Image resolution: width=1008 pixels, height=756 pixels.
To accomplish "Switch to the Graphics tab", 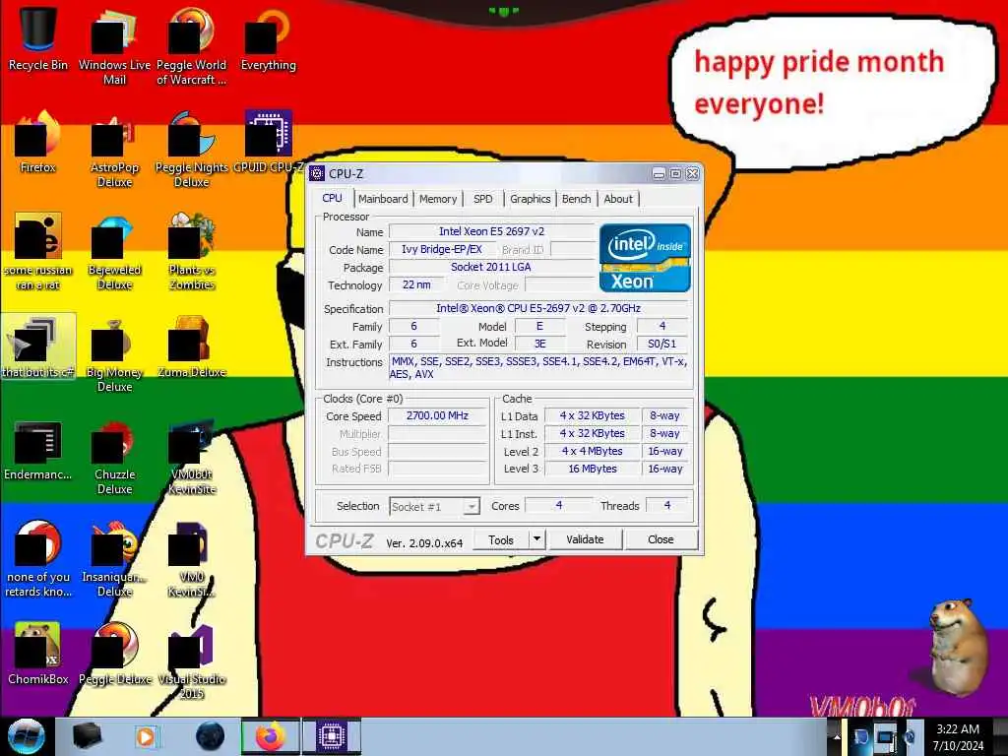I will coord(530,199).
